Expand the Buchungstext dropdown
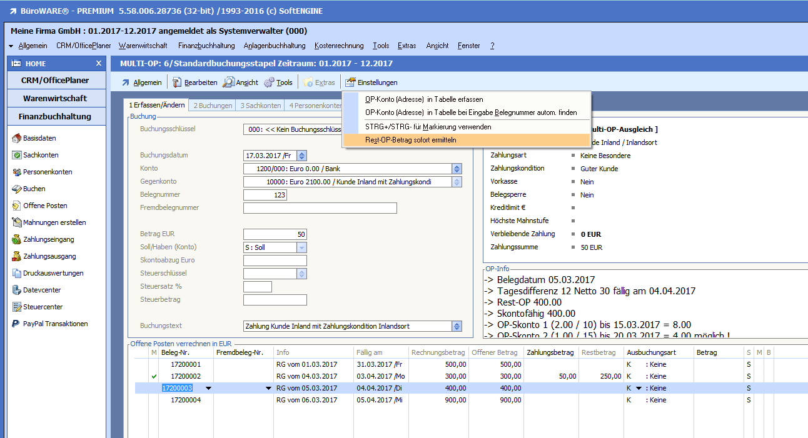 (457, 326)
